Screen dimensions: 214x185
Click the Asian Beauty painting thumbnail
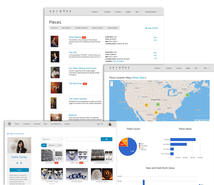tap(55, 41)
